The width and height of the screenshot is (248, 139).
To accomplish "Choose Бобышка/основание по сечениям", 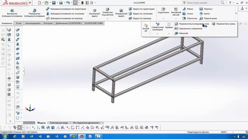I will [x=65, y=14].
